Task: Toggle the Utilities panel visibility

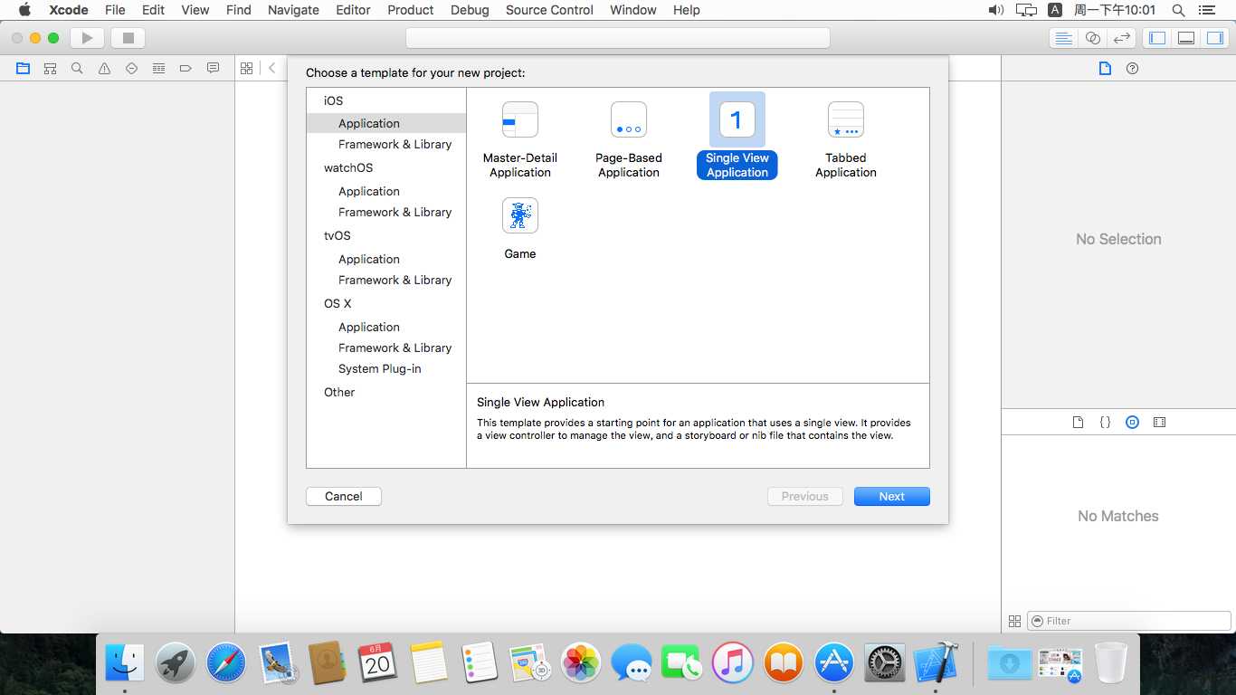Action: [1214, 38]
